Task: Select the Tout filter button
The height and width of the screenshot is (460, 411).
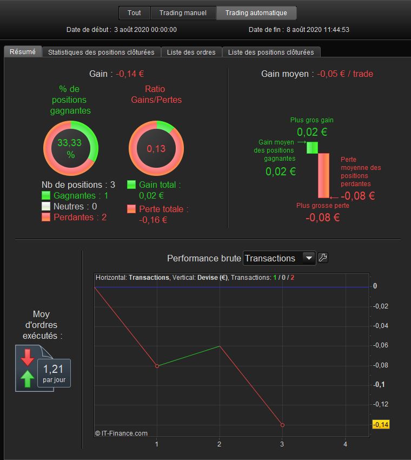Action: click(134, 13)
